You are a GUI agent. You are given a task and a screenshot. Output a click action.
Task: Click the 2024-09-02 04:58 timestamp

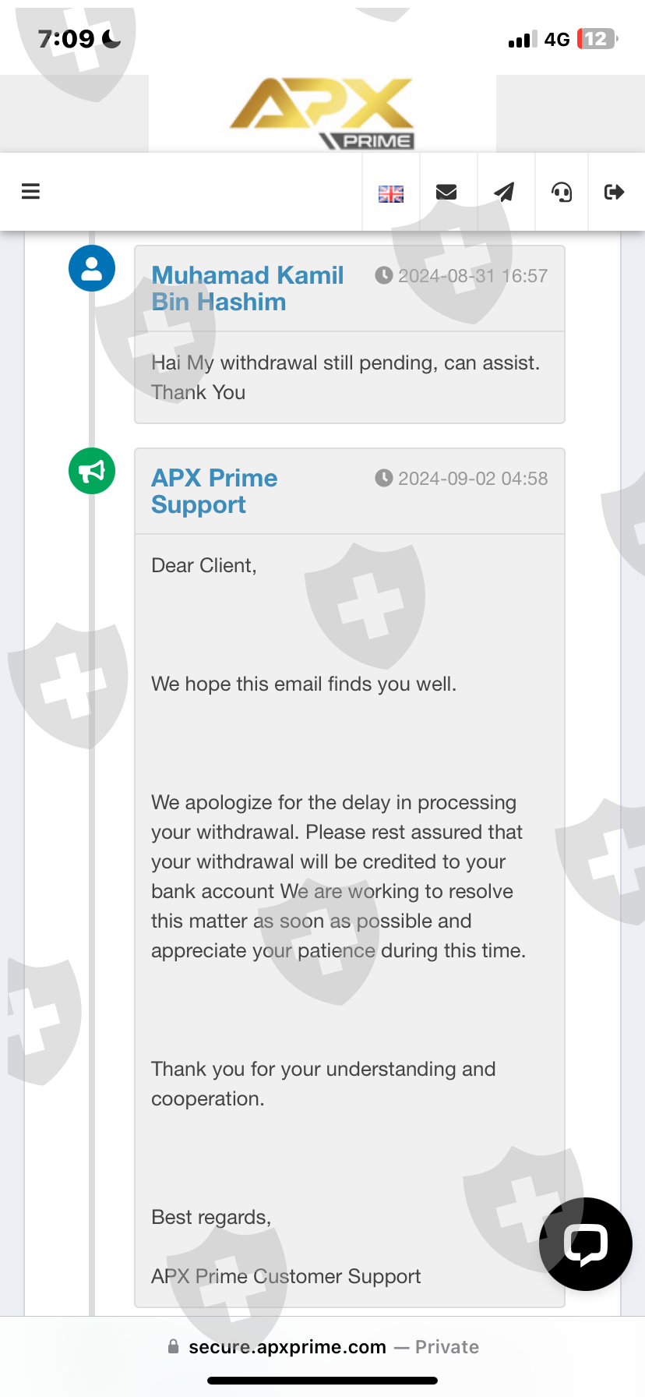click(x=462, y=479)
